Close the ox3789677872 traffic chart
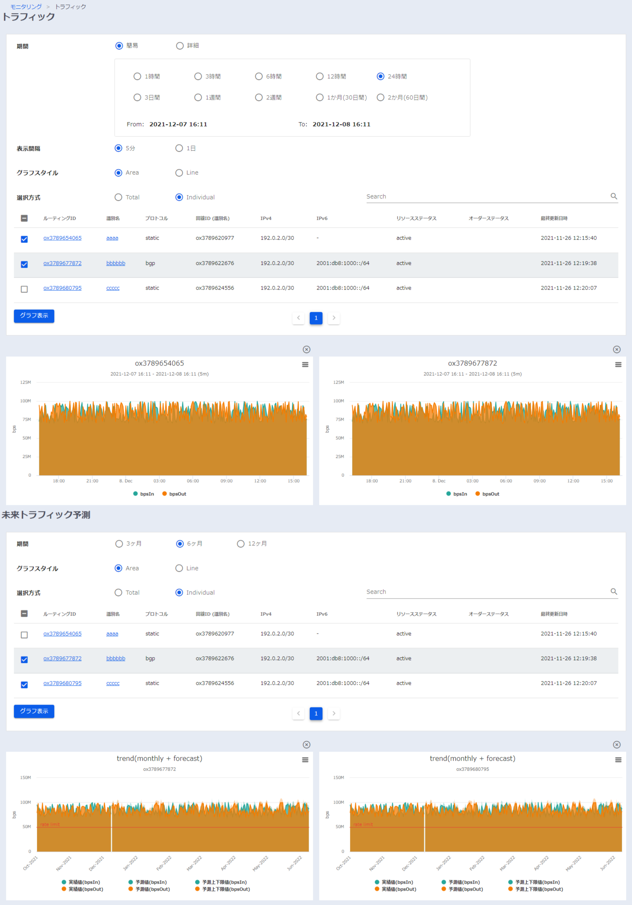 click(x=617, y=349)
